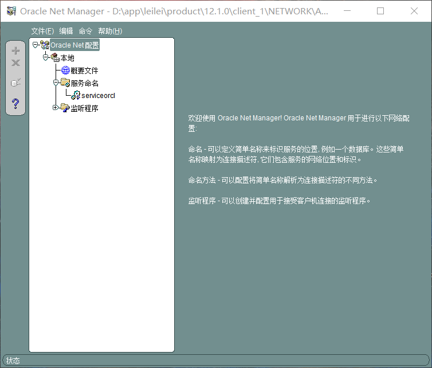This screenshot has width=432, height=368.
Task: Click the Oracle Net 配置 root node icon
Action: pos(45,45)
